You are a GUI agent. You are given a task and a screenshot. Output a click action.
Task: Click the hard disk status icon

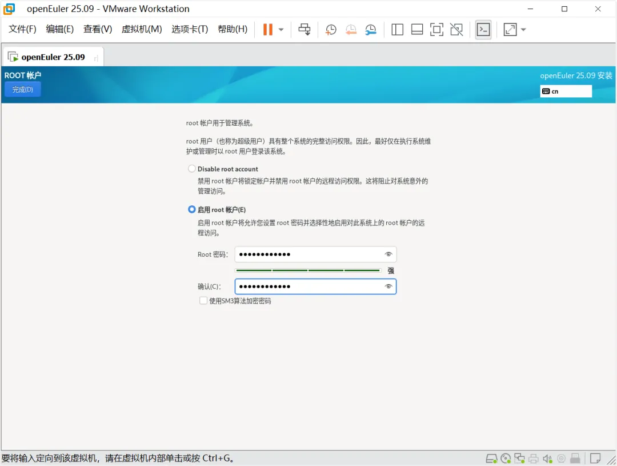click(x=491, y=459)
